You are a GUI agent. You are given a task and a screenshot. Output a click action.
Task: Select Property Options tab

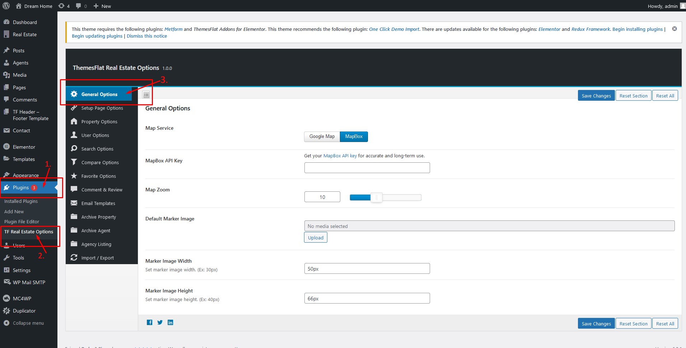[102, 121]
